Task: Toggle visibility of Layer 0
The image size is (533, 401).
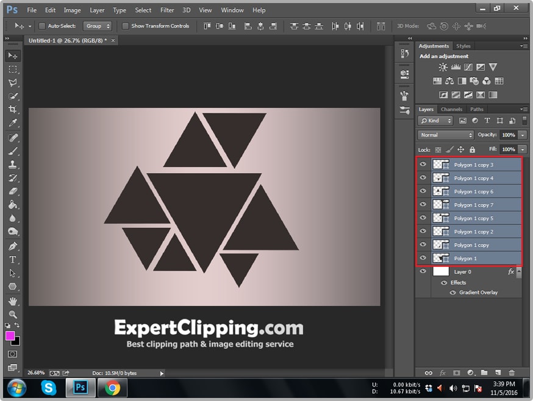Action: tap(423, 272)
